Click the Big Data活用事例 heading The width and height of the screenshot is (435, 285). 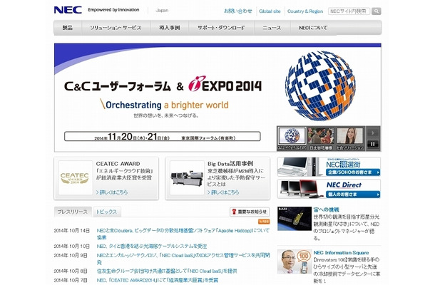tap(230, 164)
